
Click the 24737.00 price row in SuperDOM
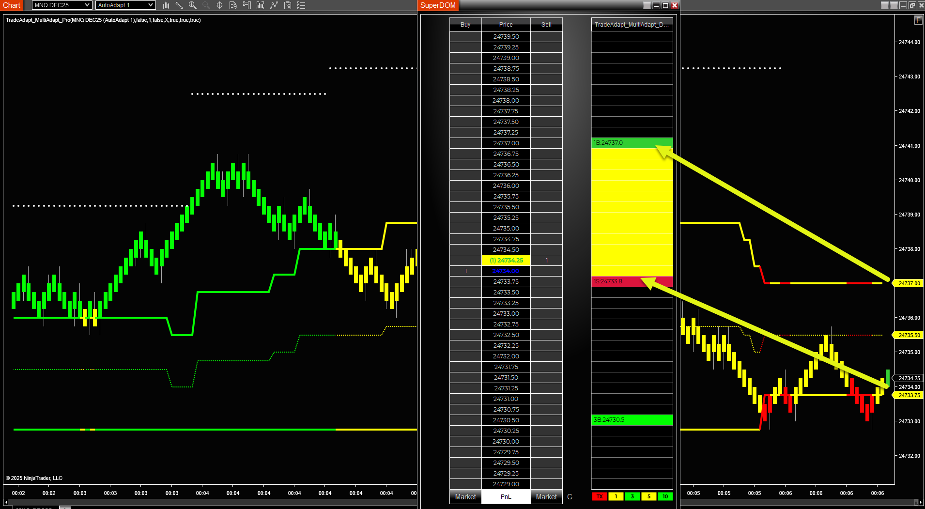(x=506, y=143)
